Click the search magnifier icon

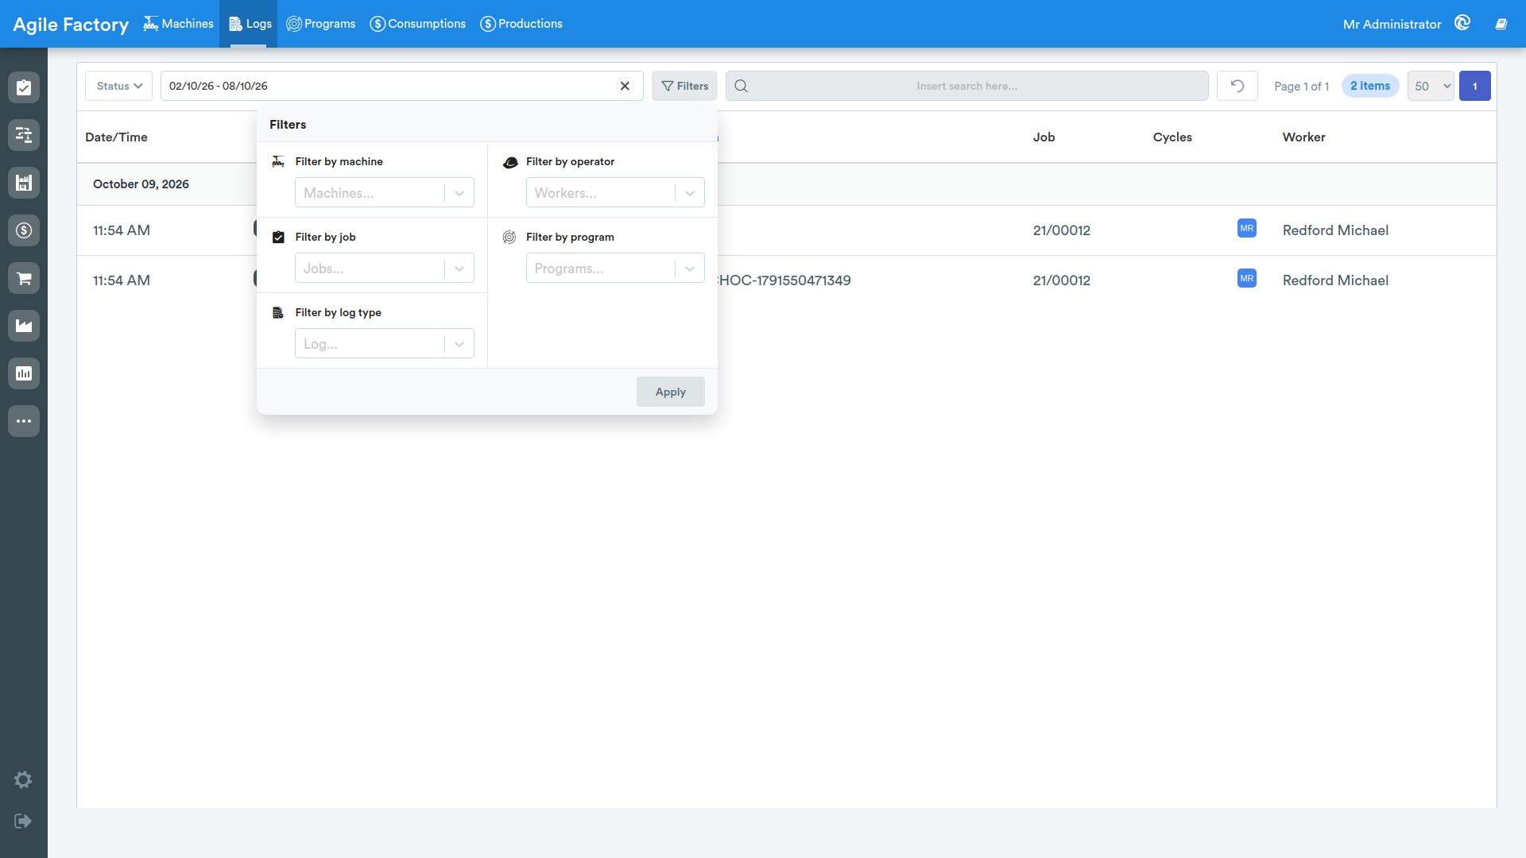[741, 86]
